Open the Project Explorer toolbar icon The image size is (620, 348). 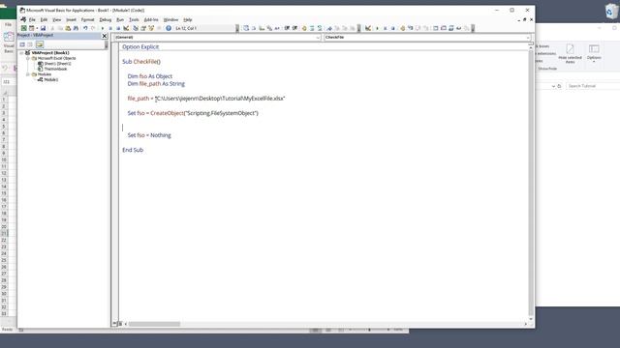pyautogui.click(x=136, y=28)
